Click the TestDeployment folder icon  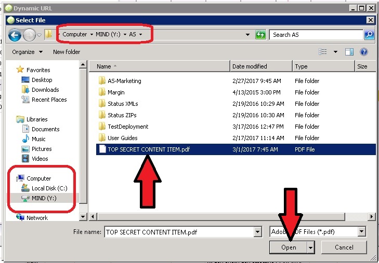point(102,127)
